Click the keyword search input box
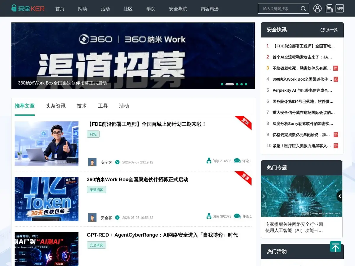 (x=277, y=9)
